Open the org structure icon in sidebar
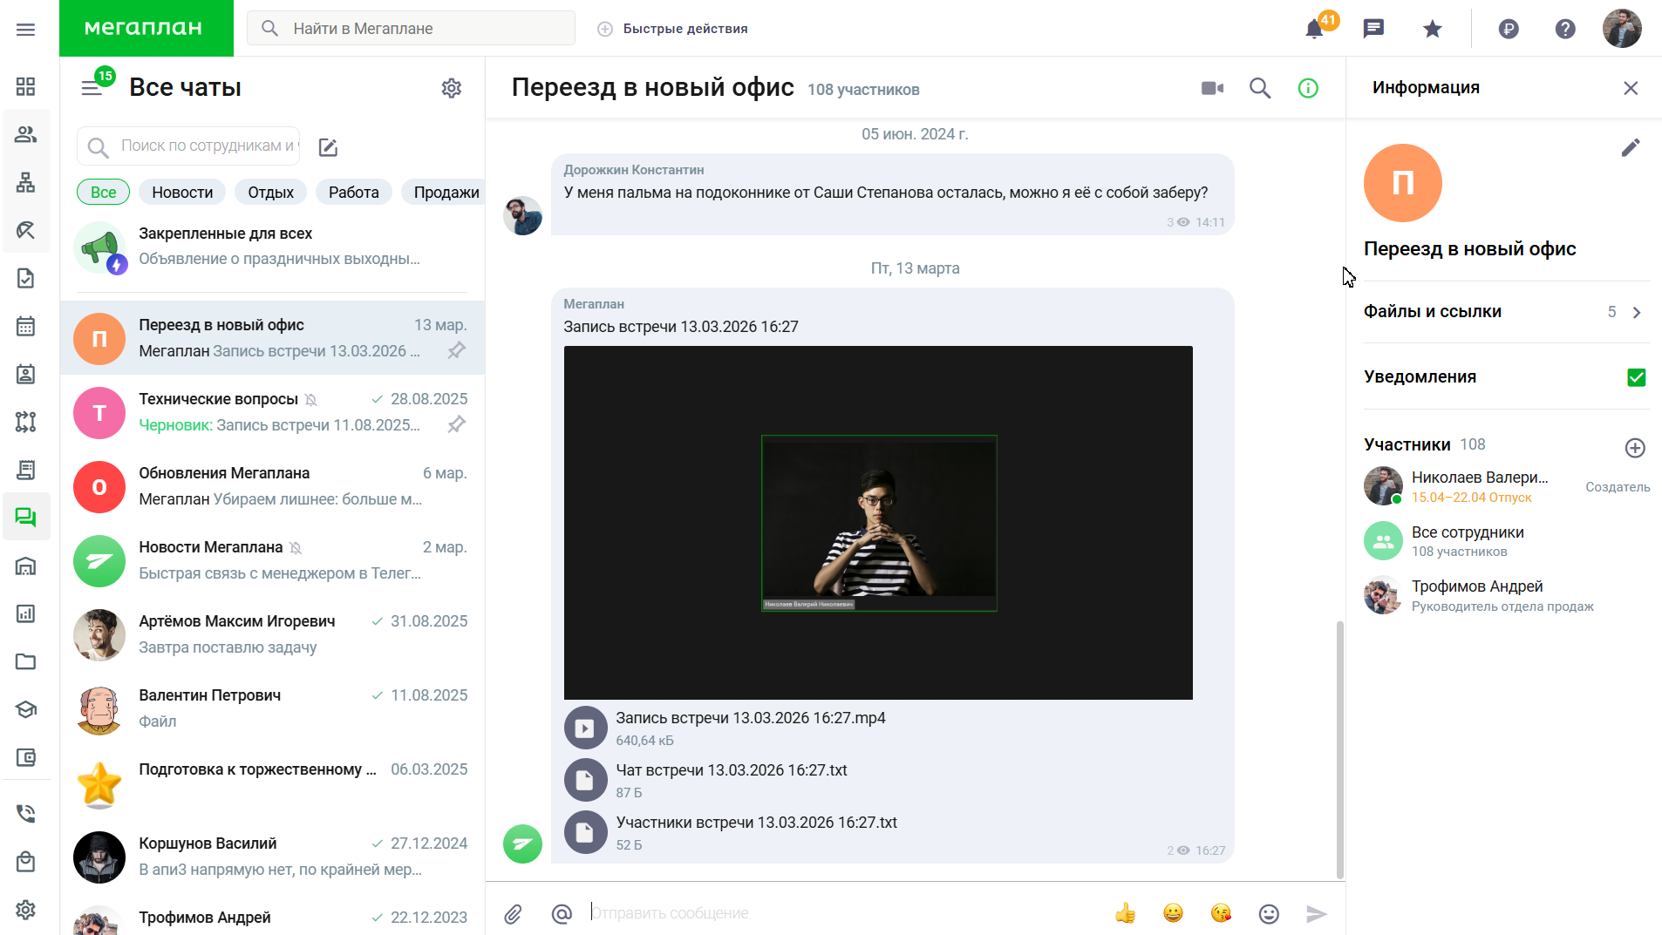The image size is (1662, 935). (x=26, y=182)
